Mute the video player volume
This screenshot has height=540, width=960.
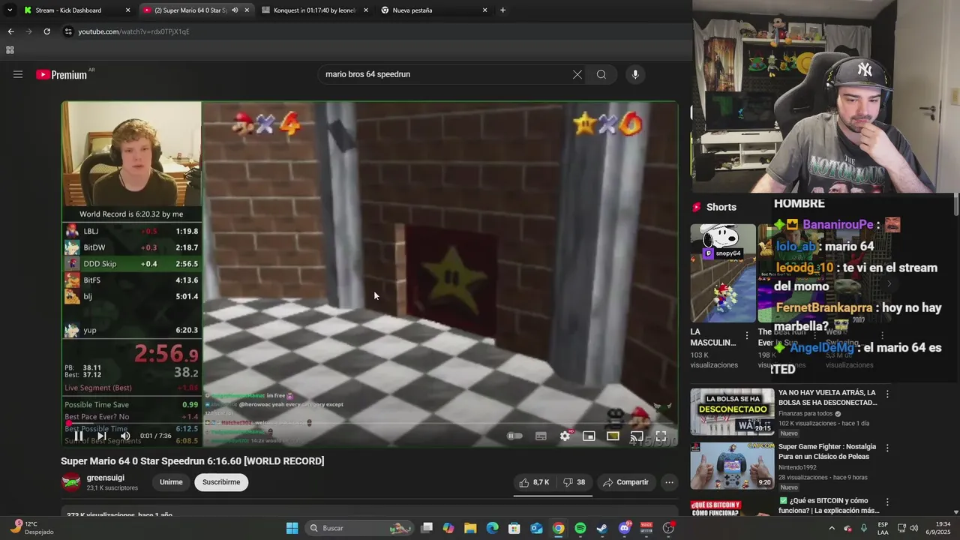coord(125,436)
